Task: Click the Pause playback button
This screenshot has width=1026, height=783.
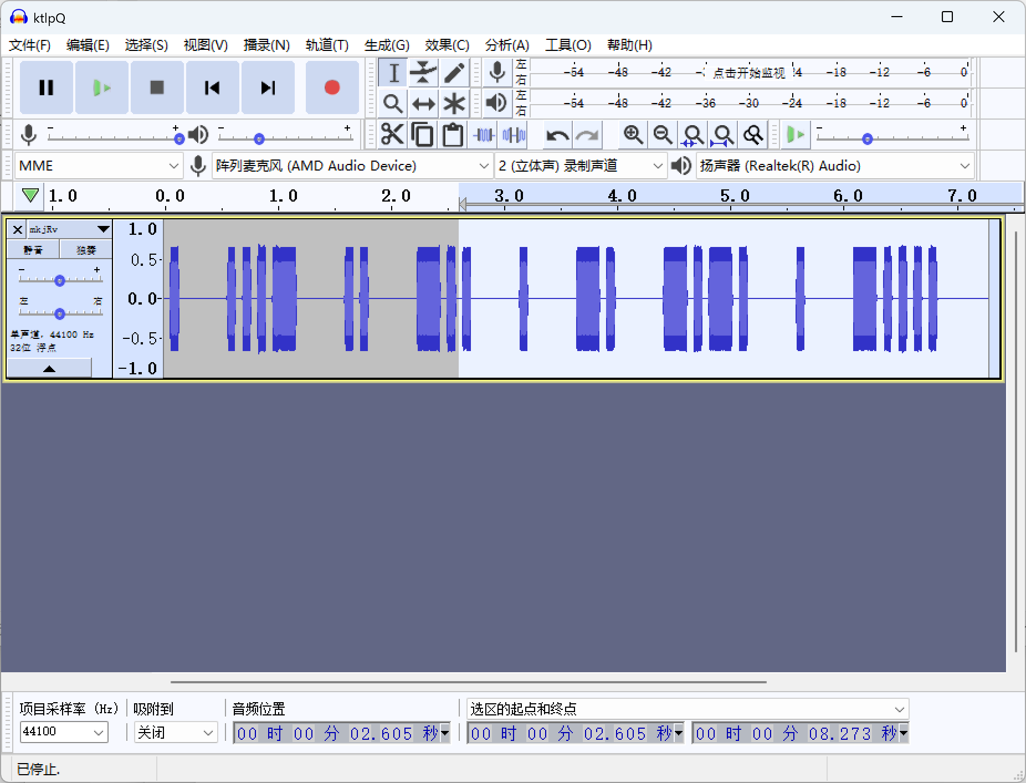Action: click(47, 87)
